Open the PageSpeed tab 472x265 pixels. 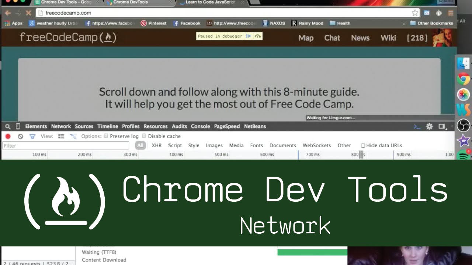(227, 126)
